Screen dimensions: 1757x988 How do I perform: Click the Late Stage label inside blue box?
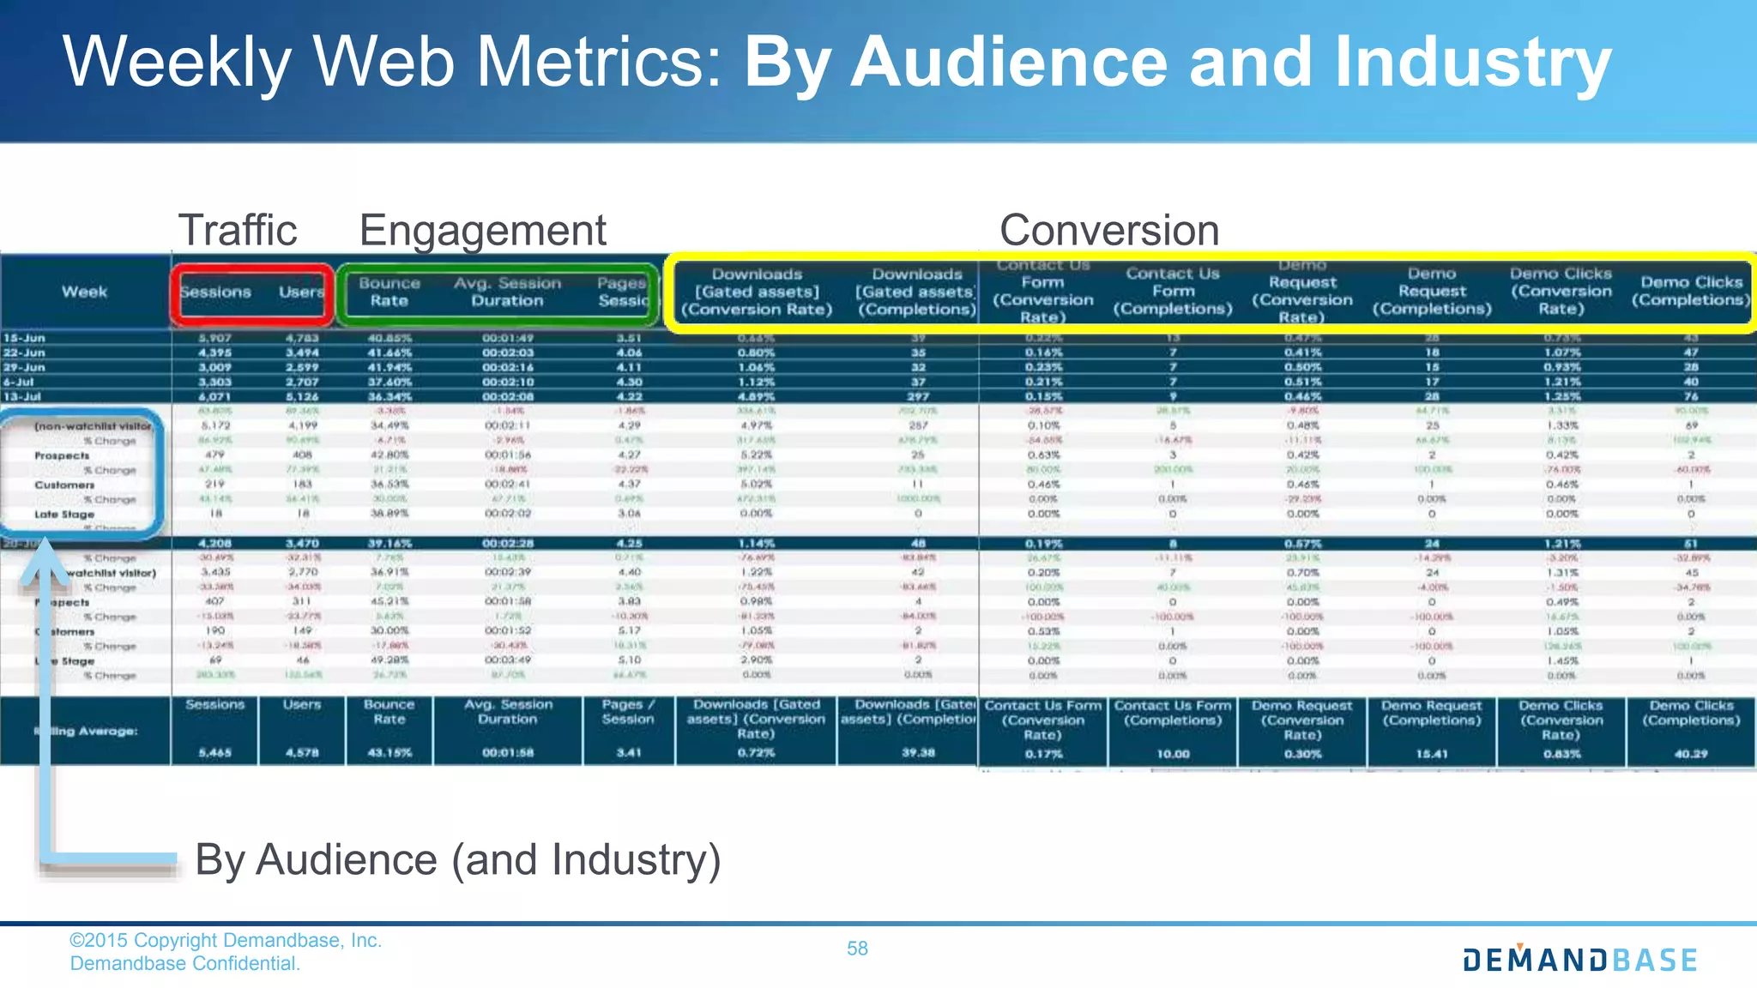point(64,515)
